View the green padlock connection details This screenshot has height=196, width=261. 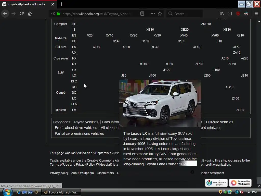tap(58, 14)
